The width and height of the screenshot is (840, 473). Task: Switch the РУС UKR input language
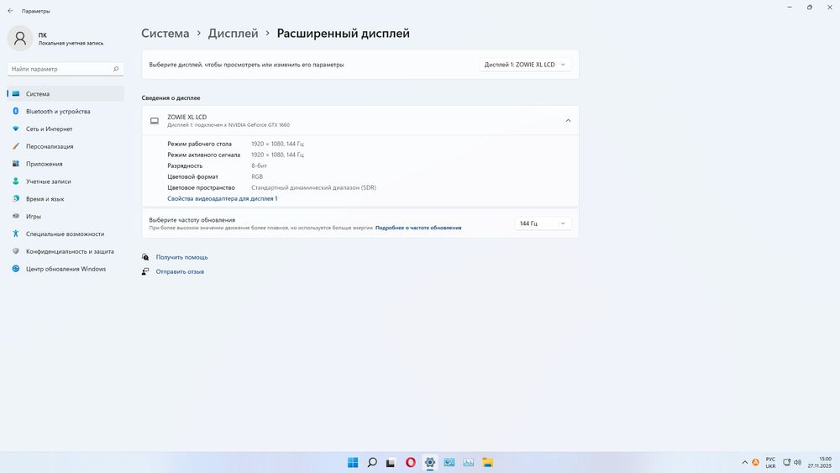click(x=770, y=462)
